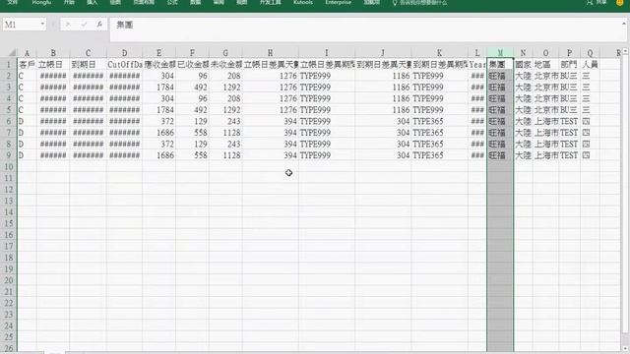Expand the formula bar with its arrow
The image size is (630, 354).
point(623,24)
